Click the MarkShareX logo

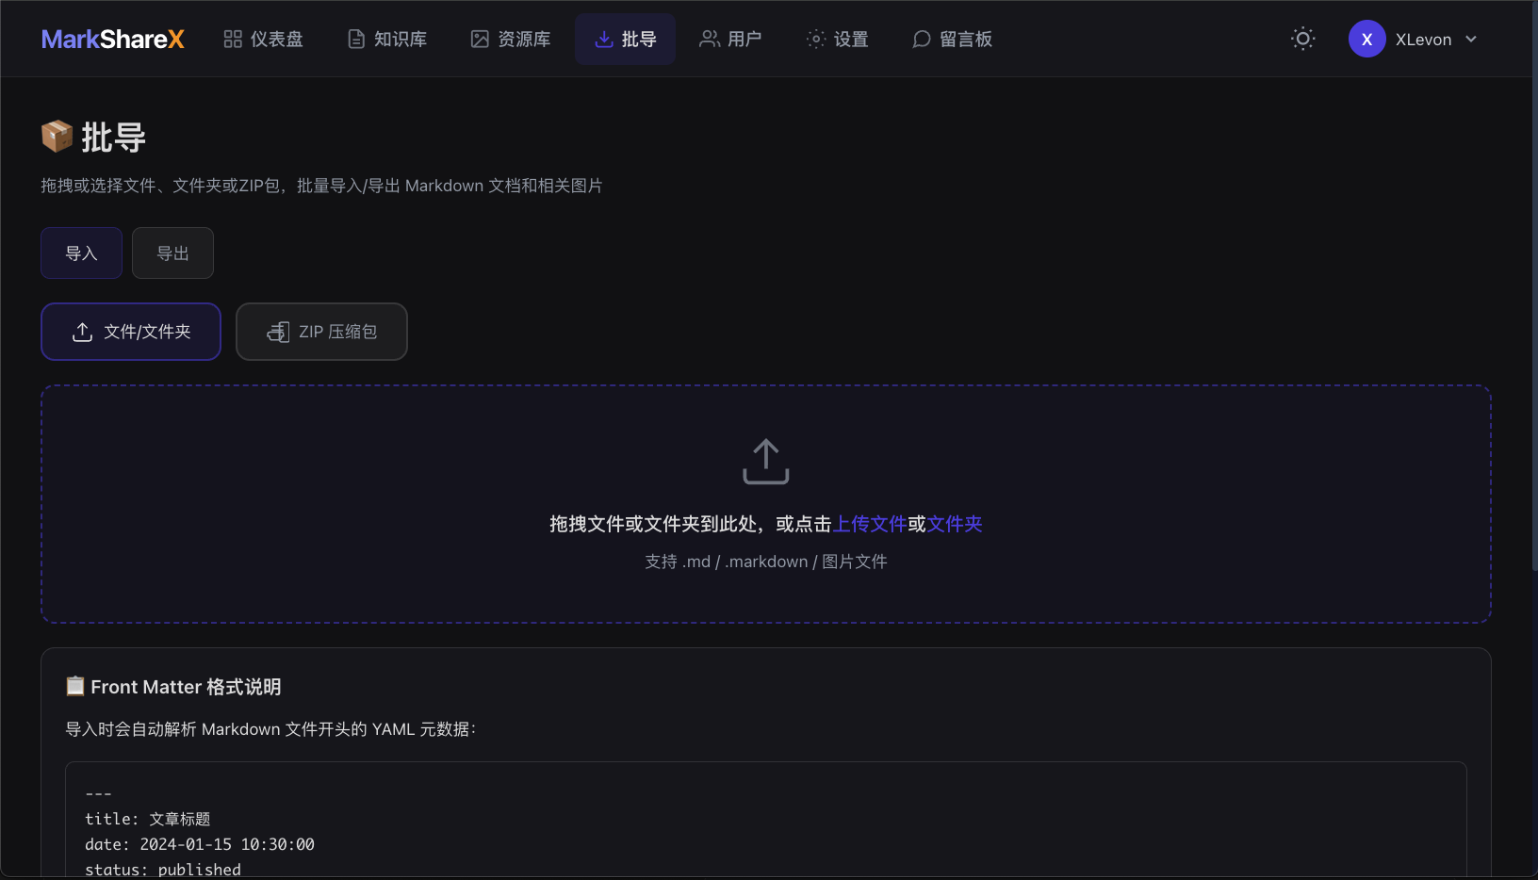click(113, 40)
